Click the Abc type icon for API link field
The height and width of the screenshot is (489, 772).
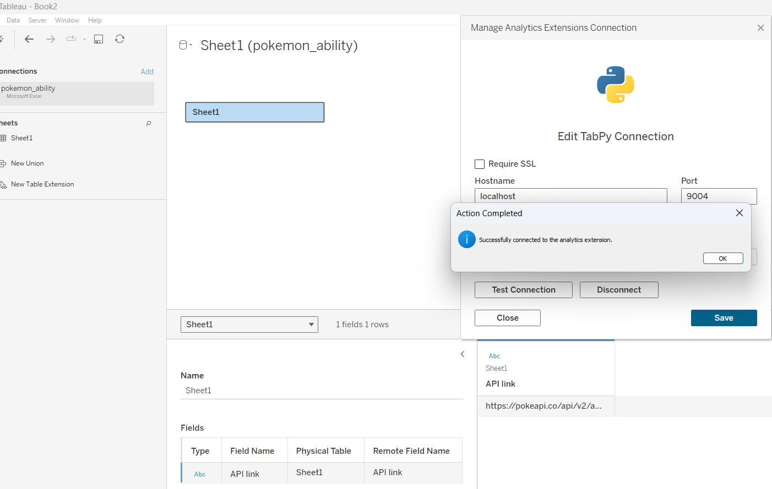(x=200, y=474)
